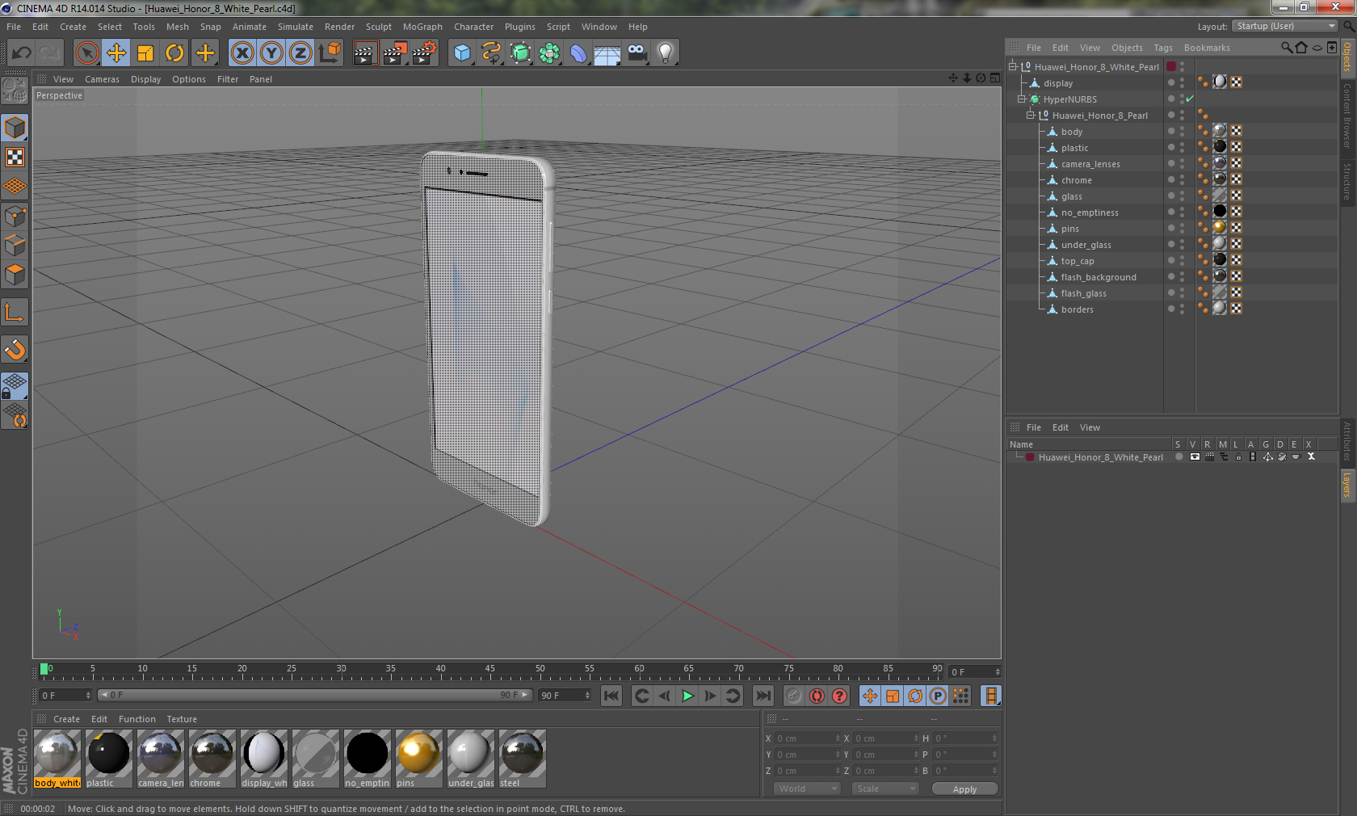
Task: Open the Simulate menu
Action: (296, 27)
